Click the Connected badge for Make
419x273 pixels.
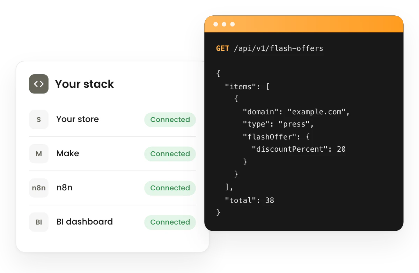pyautogui.click(x=170, y=154)
